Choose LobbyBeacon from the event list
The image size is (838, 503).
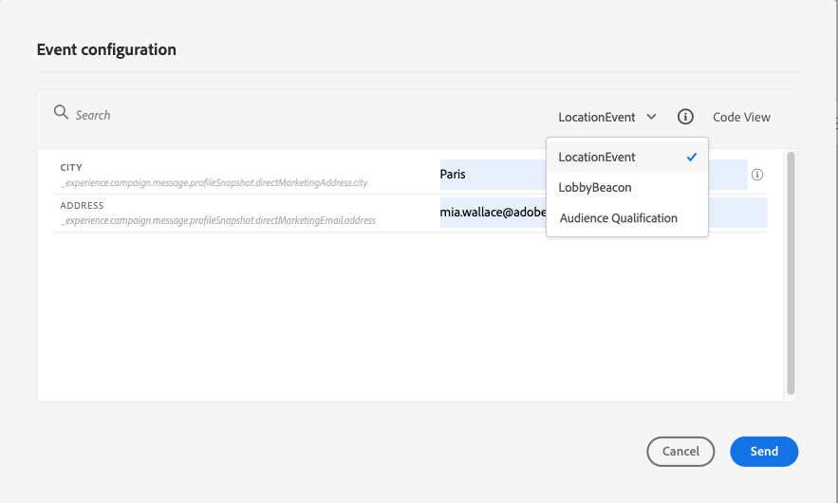595,187
